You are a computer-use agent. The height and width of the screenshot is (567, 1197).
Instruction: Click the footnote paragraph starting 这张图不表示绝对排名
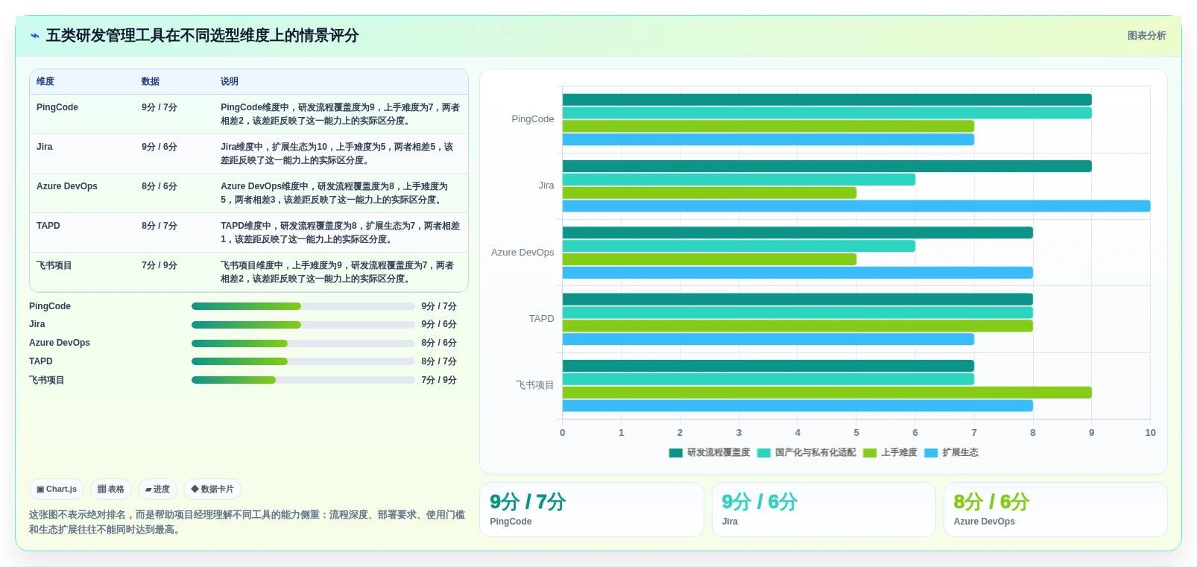[247, 522]
